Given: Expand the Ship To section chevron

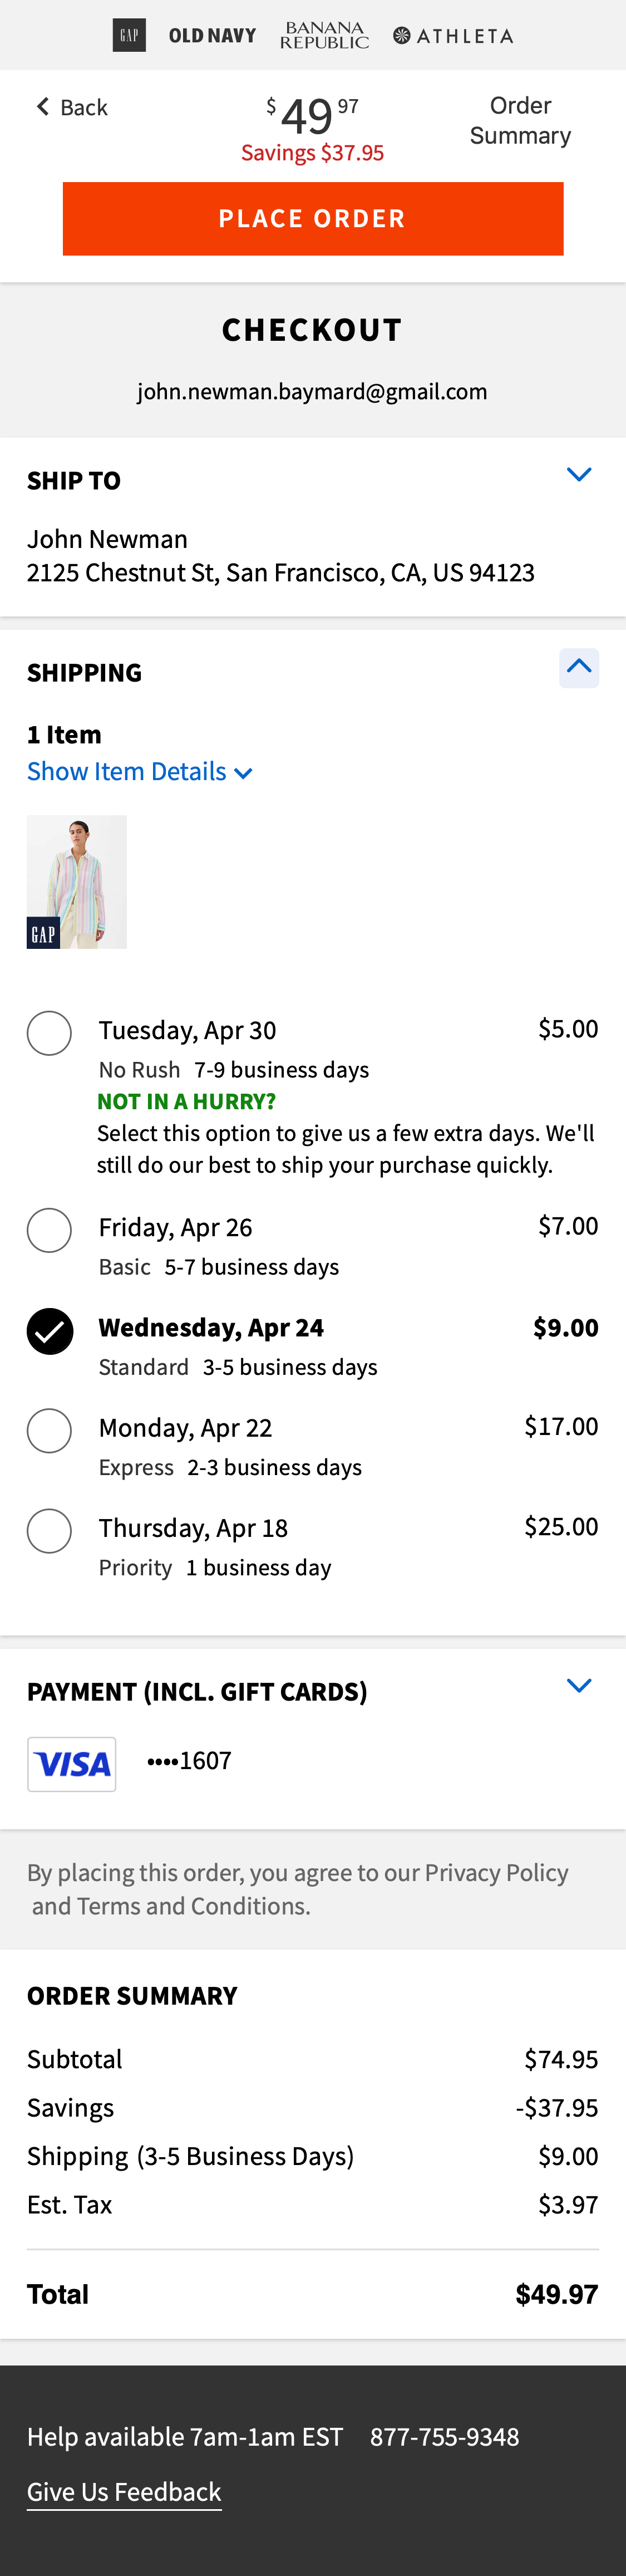Looking at the screenshot, I should (579, 475).
